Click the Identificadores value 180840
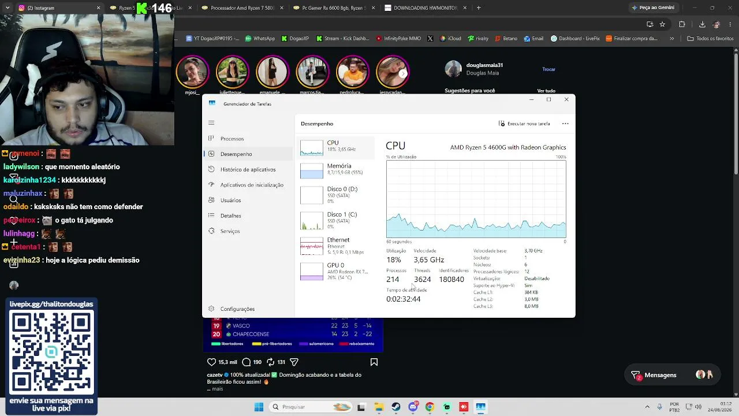This screenshot has width=739, height=416. (x=451, y=280)
